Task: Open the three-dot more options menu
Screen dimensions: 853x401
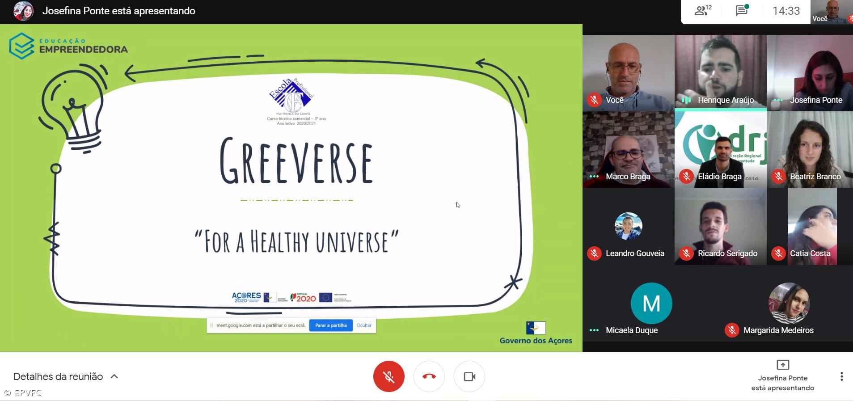Action: (x=841, y=376)
